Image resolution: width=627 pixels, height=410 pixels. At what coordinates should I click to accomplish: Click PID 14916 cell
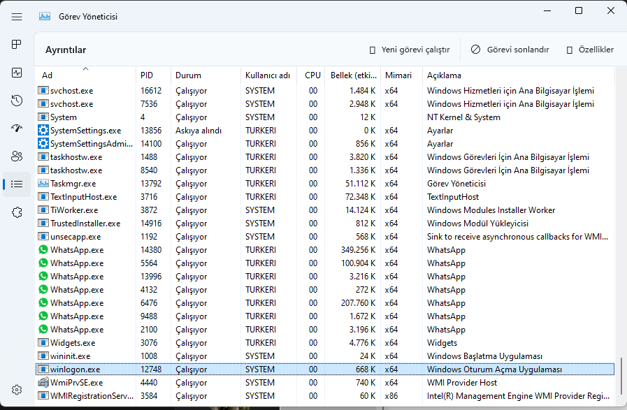[x=151, y=224]
